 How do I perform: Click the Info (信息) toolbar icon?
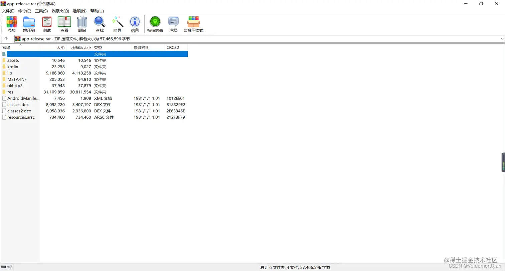tap(135, 22)
